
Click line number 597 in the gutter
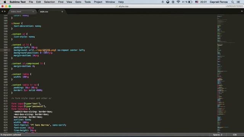(x=5, y=50)
